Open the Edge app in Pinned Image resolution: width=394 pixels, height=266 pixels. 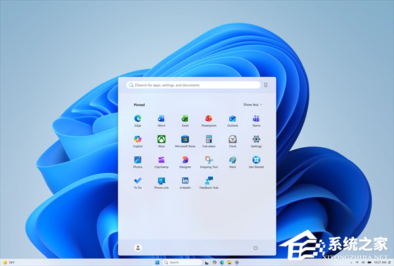138,121
